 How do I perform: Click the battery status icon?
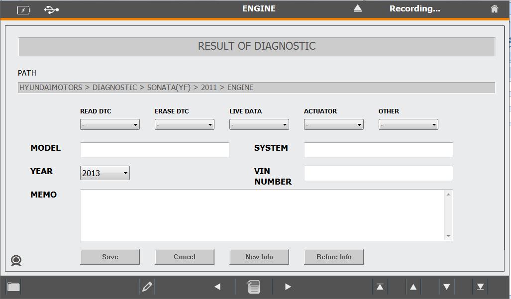click(x=23, y=10)
